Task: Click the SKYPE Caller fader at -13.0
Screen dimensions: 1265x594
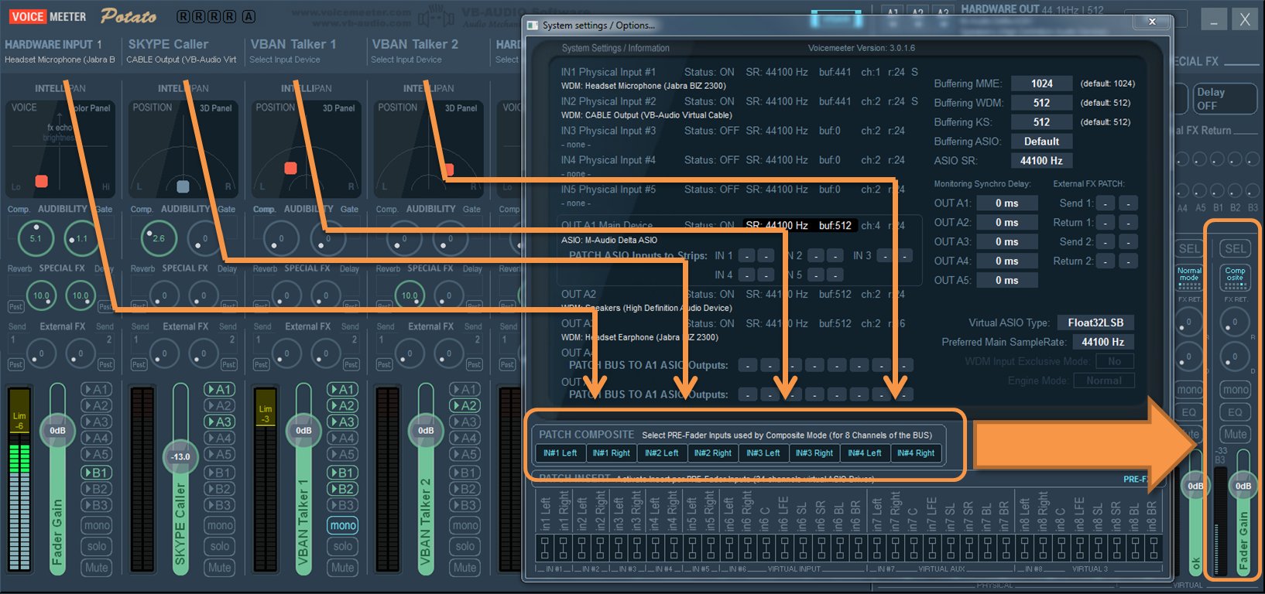Action: 180,456
